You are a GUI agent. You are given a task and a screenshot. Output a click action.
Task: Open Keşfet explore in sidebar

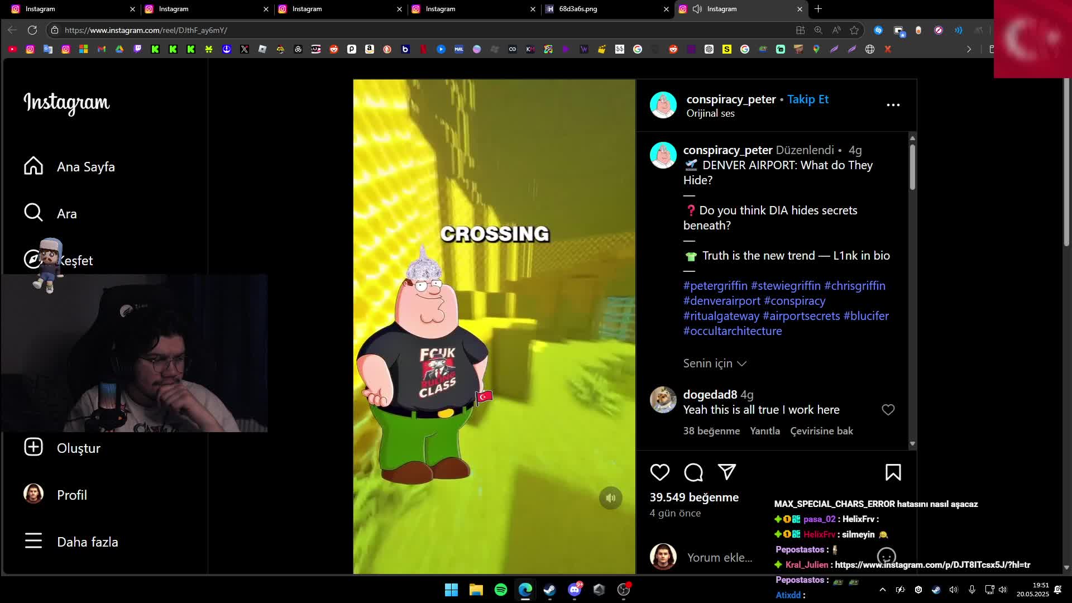[x=58, y=260]
